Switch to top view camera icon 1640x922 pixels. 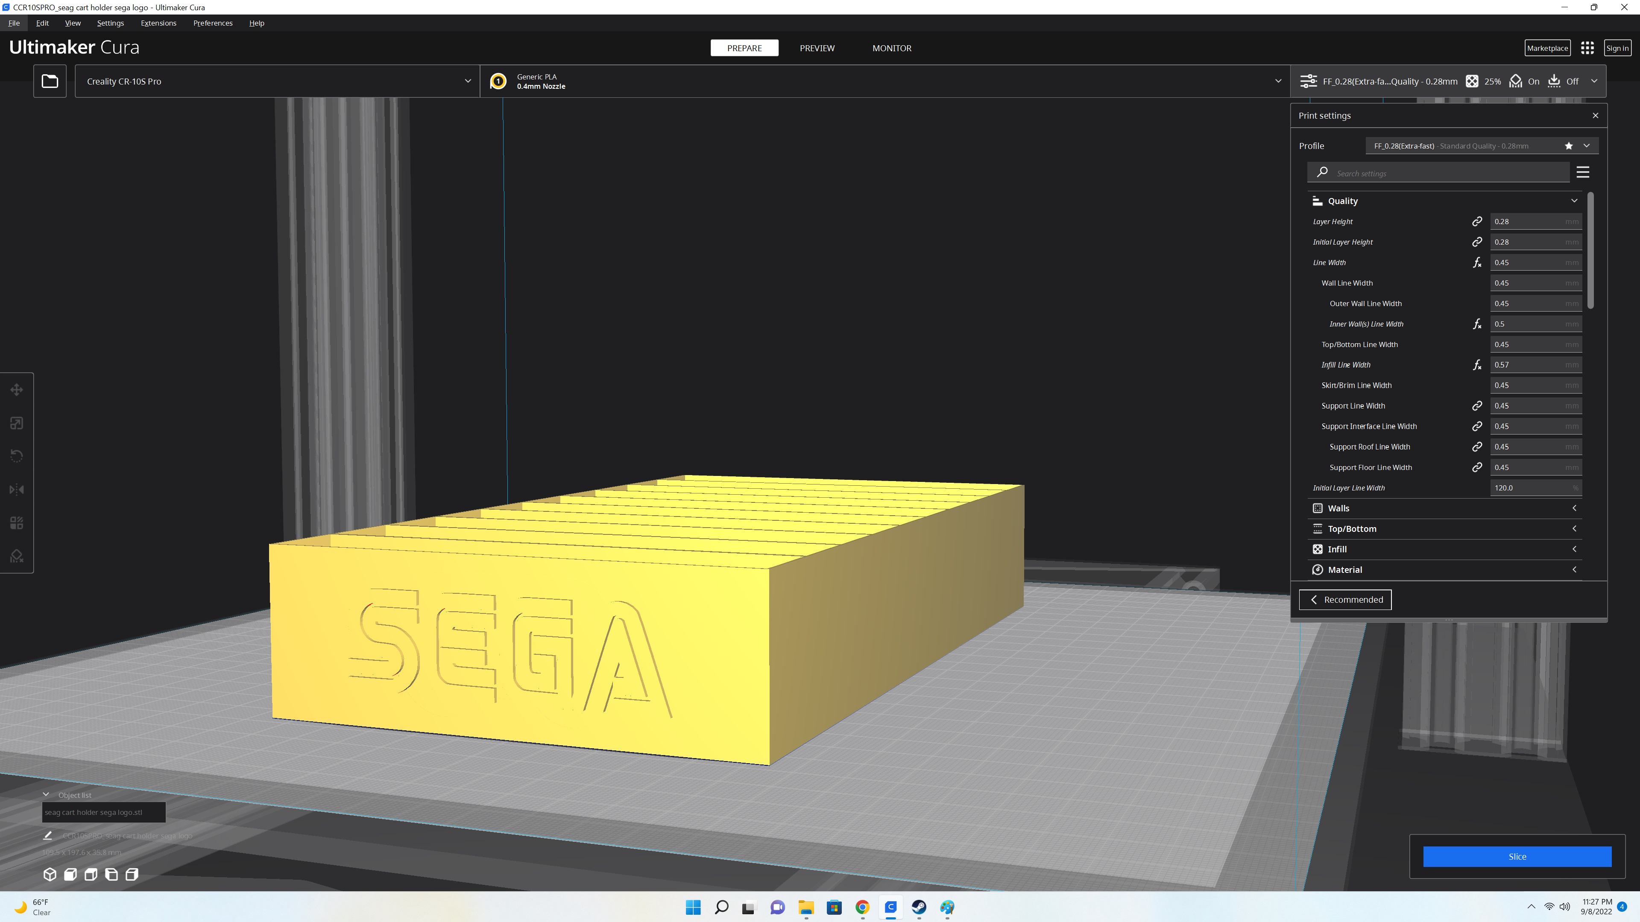pos(91,874)
